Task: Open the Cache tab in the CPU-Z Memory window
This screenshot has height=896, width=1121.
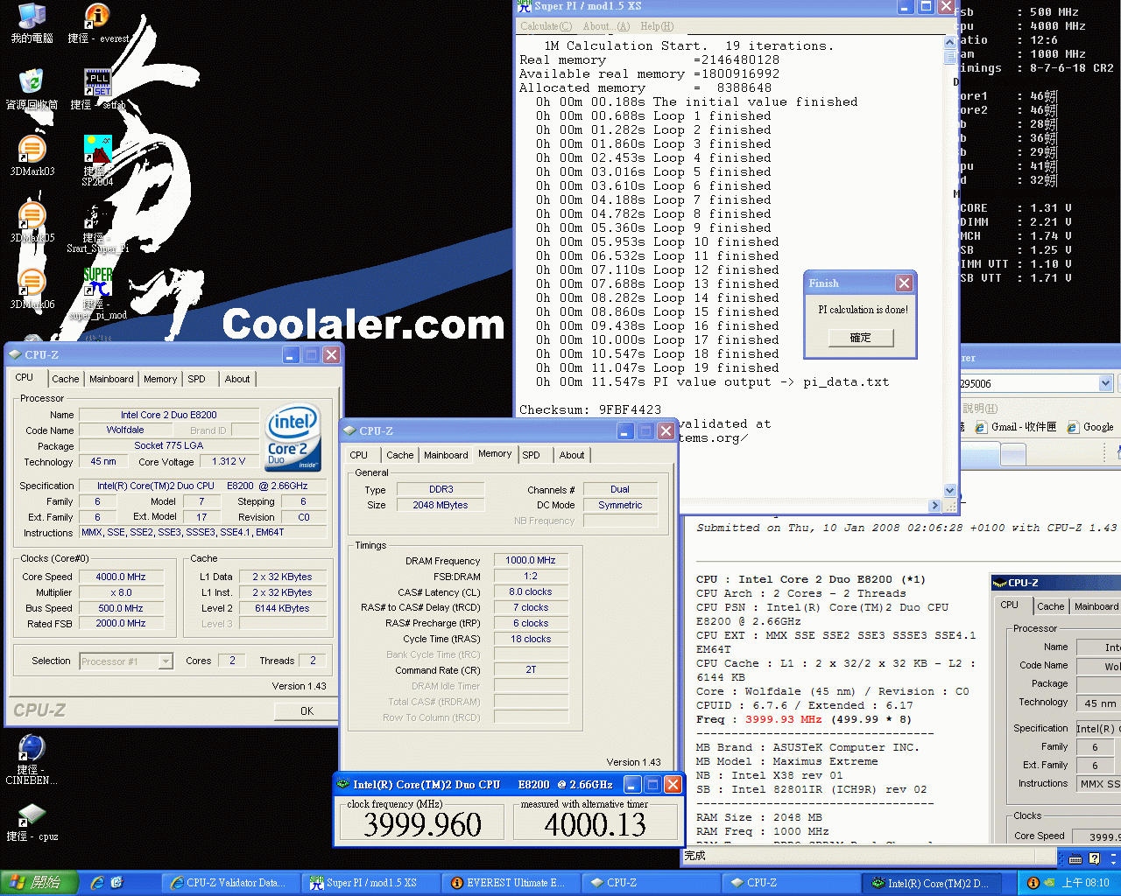Action: click(x=399, y=455)
